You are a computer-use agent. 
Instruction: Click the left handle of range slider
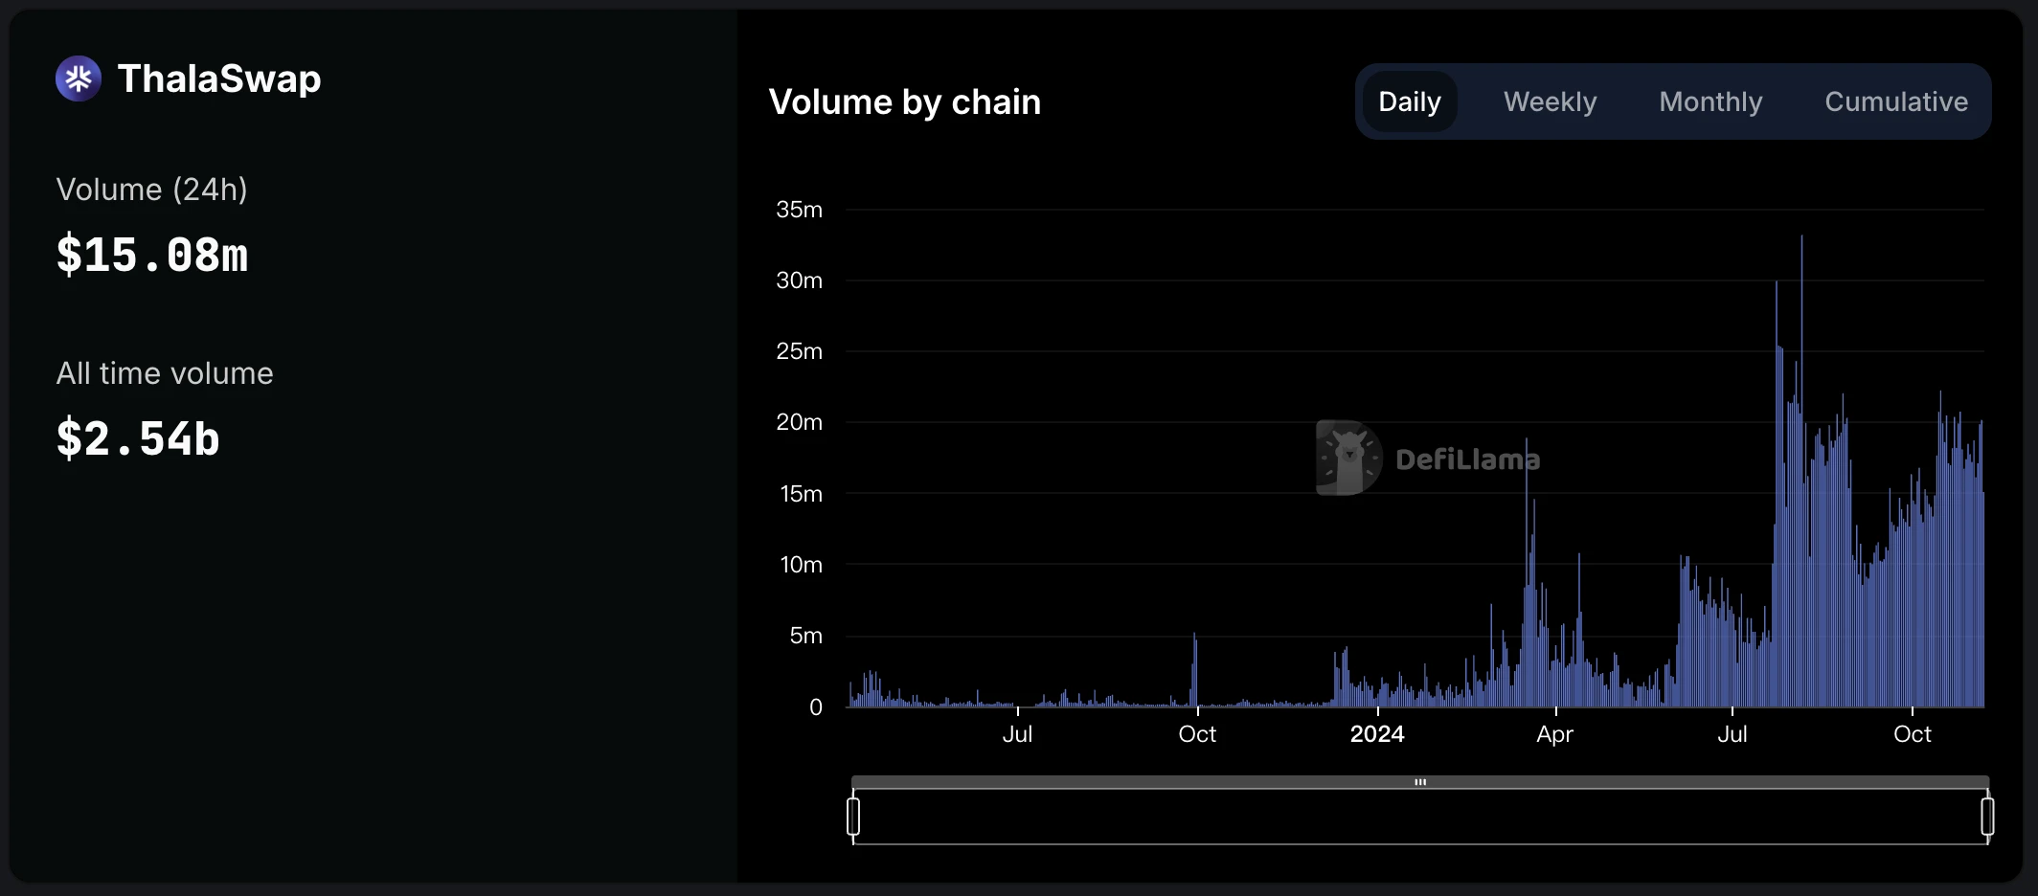click(853, 817)
